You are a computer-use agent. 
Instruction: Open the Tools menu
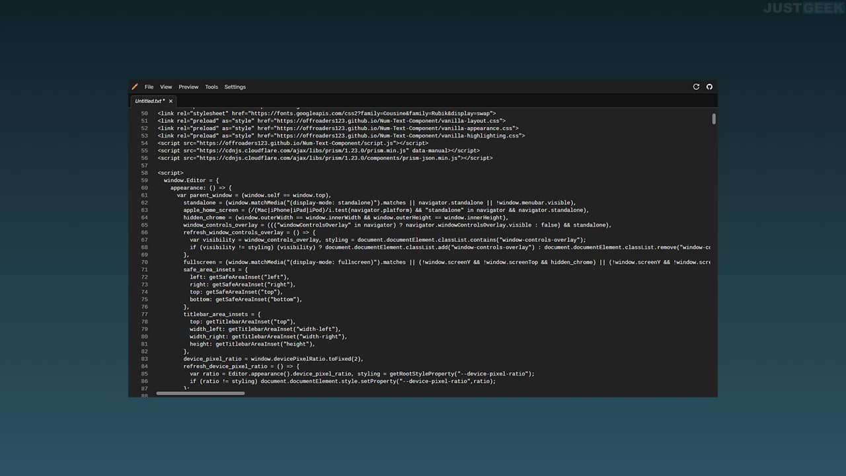tap(211, 87)
